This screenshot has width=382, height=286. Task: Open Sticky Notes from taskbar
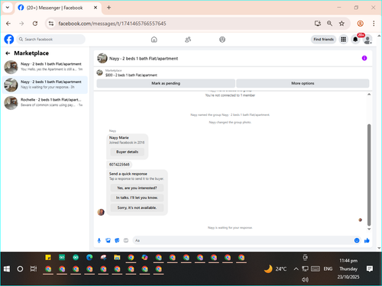[x=48, y=258]
